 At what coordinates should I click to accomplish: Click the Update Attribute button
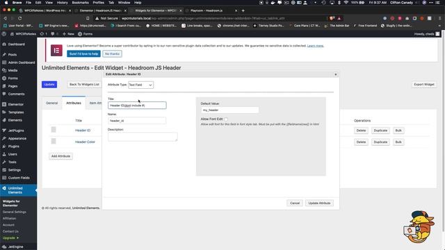pos(319,203)
